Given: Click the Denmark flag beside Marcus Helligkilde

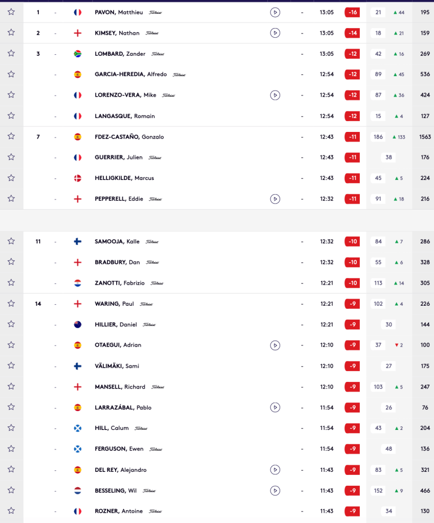Looking at the screenshot, I should tap(78, 178).
